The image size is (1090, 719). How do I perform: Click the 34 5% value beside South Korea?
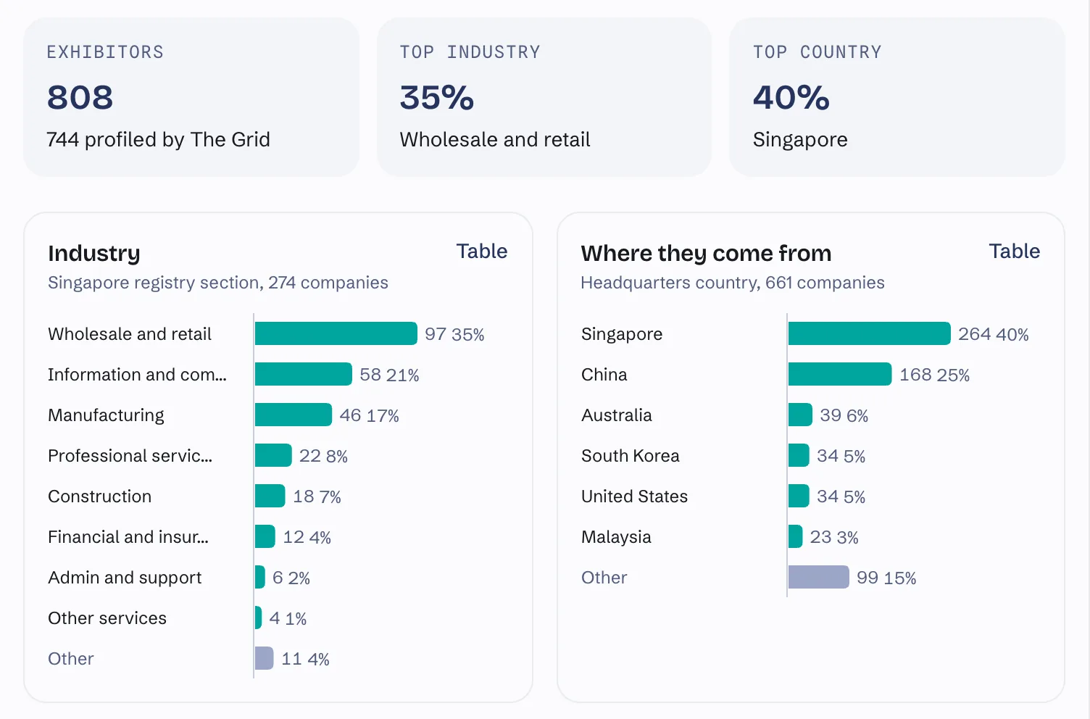click(841, 456)
